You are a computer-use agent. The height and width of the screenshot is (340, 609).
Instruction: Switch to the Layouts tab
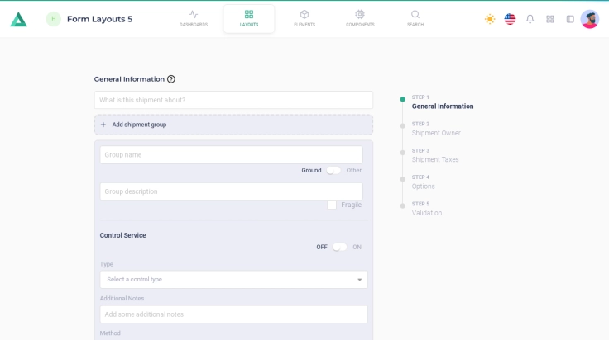point(249,18)
